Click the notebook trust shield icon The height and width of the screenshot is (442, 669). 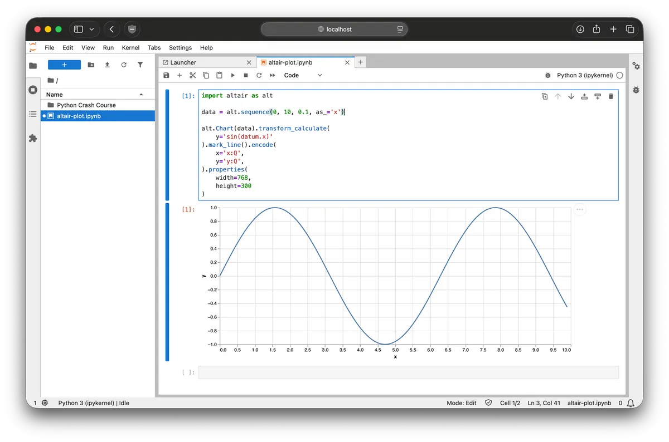point(488,402)
